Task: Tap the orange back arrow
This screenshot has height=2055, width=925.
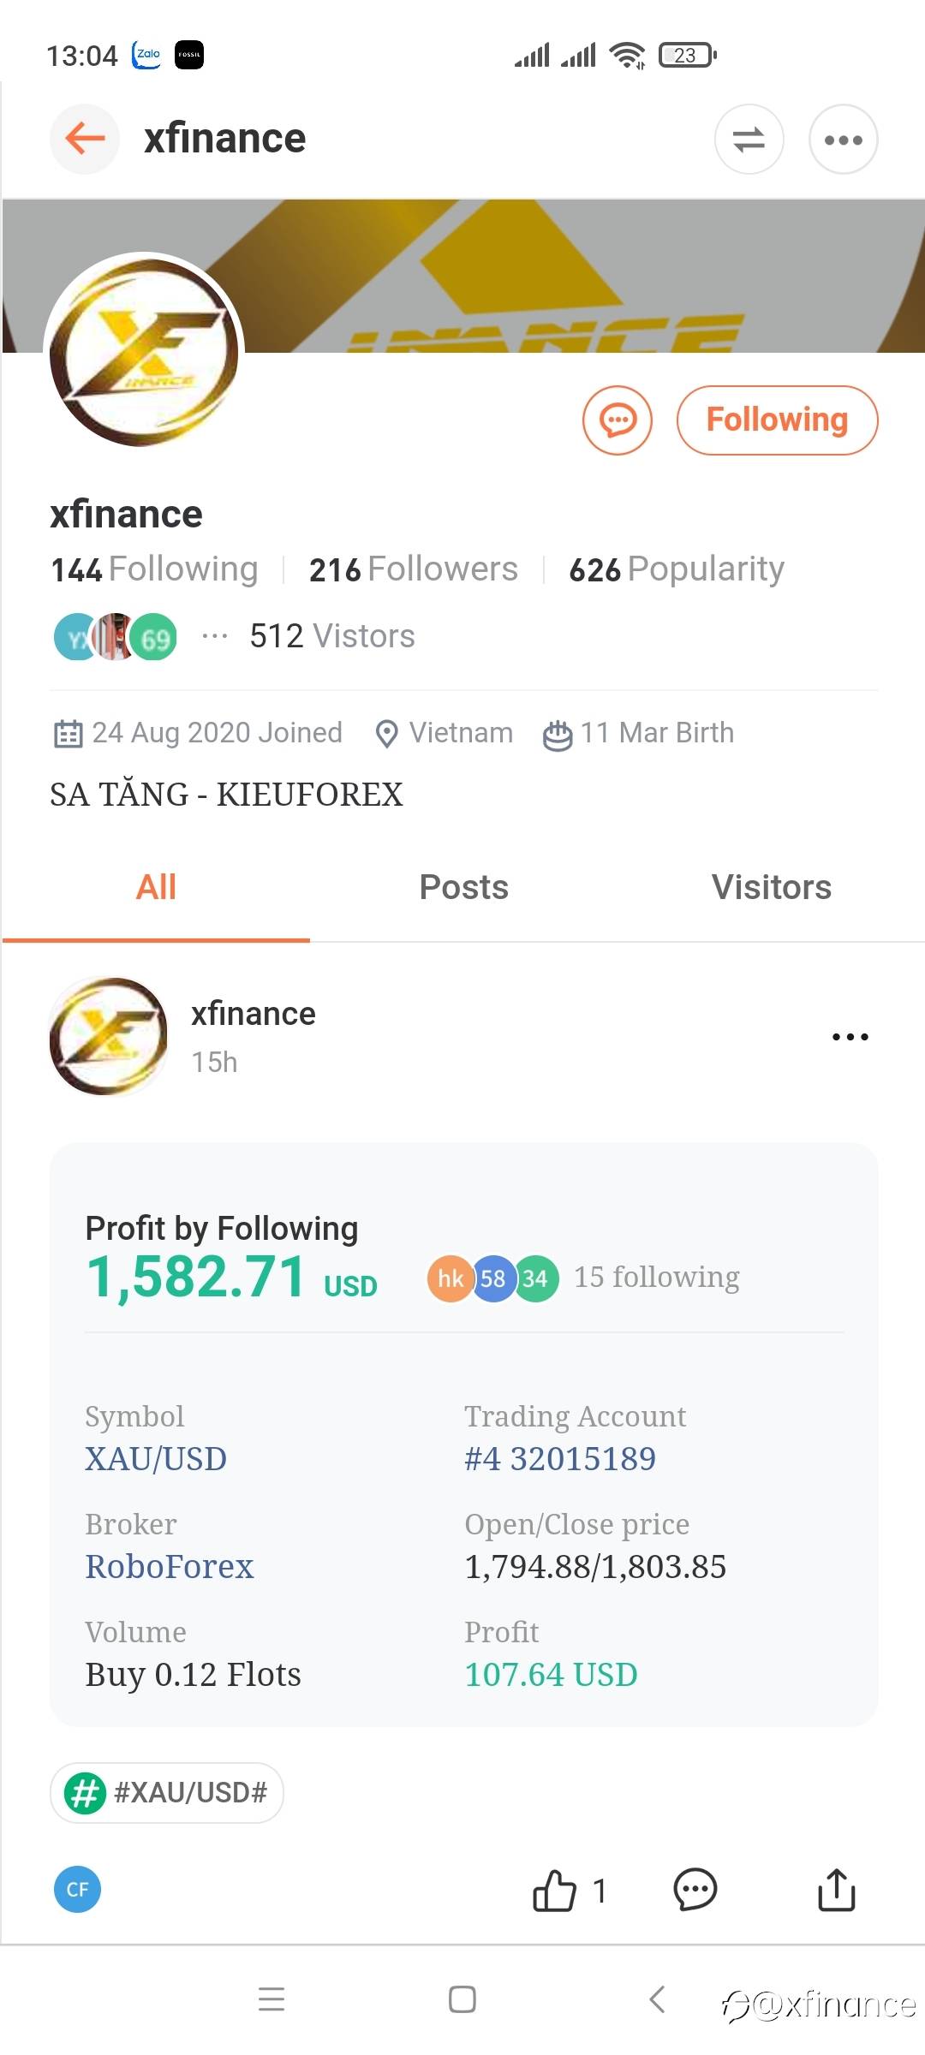Action: [x=84, y=139]
